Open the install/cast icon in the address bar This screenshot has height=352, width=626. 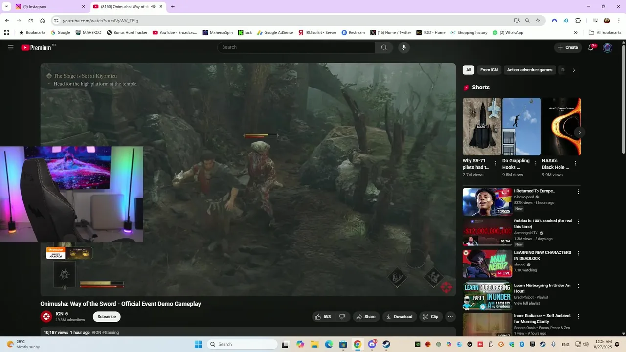517,21
